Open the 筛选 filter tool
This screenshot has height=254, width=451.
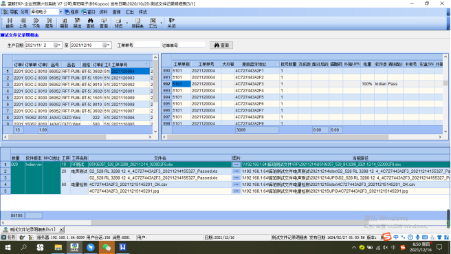click(x=77, y=23)
